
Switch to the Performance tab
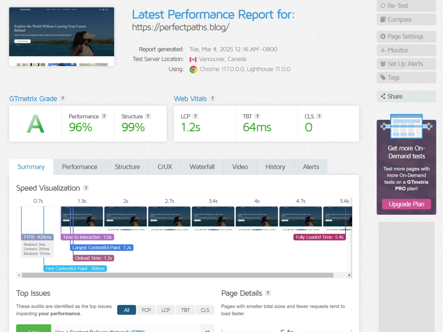coord(80,167)
